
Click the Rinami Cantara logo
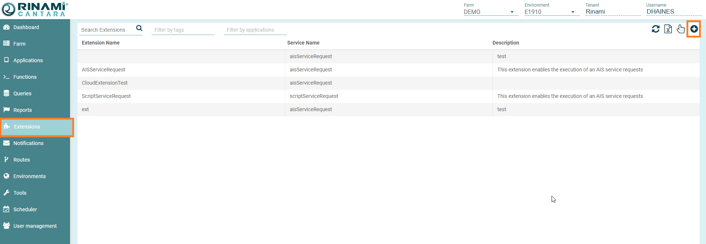(35, 9)
